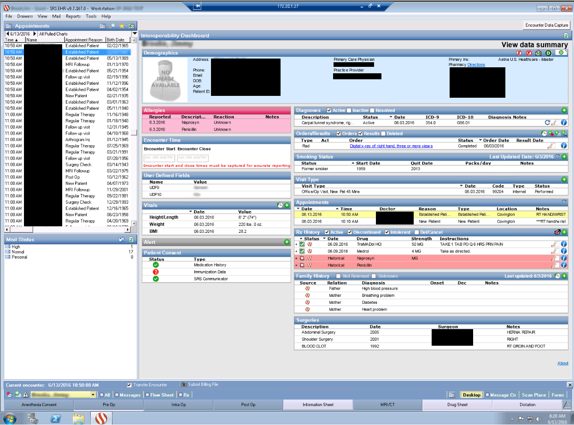Add a new alert with the plus icon

pyautogui.click(x=287, y=242)
